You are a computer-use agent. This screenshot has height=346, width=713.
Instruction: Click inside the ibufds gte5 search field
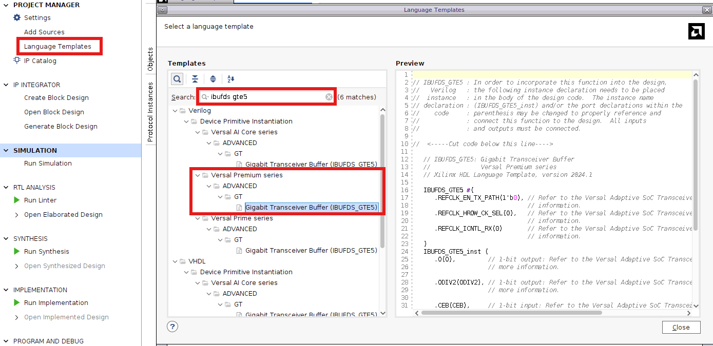tap(267, 97)
